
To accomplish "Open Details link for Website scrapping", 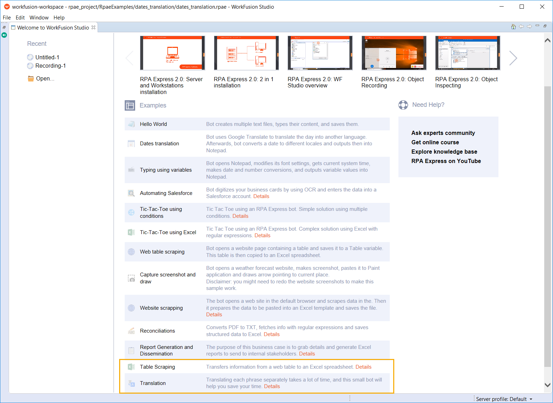I will tap(214, 315).
